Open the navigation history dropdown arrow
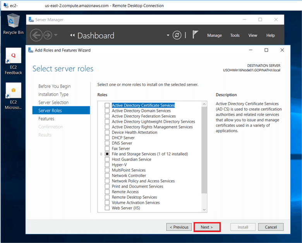This screenshot has height=243, width=302. [56, 35]
